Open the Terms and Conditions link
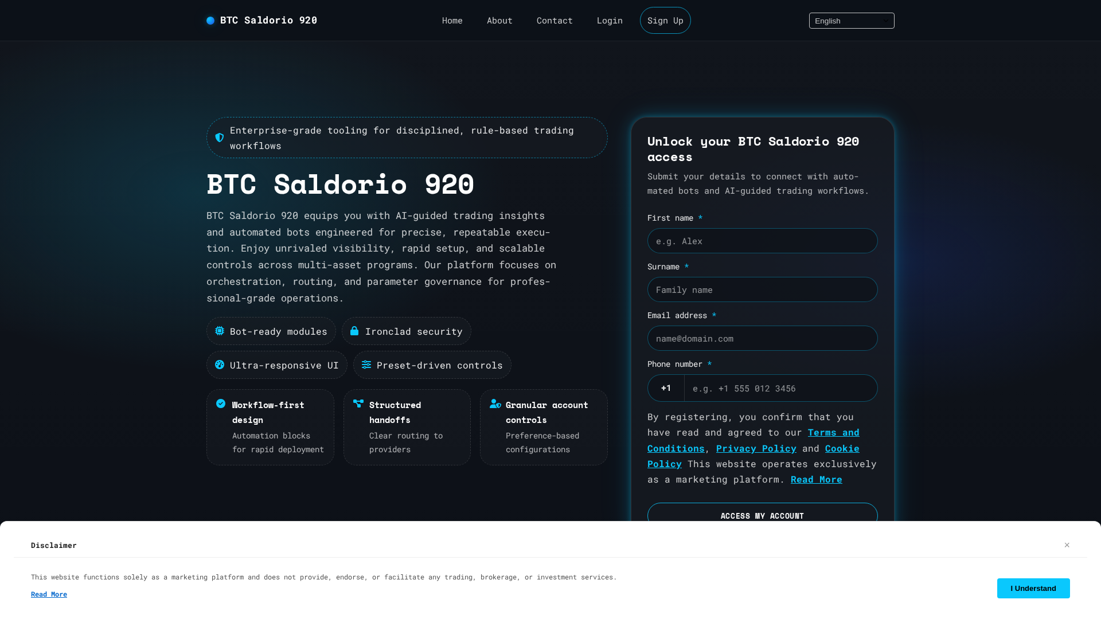 coord(753,440)
